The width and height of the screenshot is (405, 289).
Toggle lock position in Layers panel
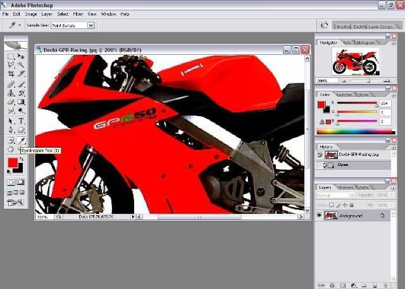pos(345,205)
